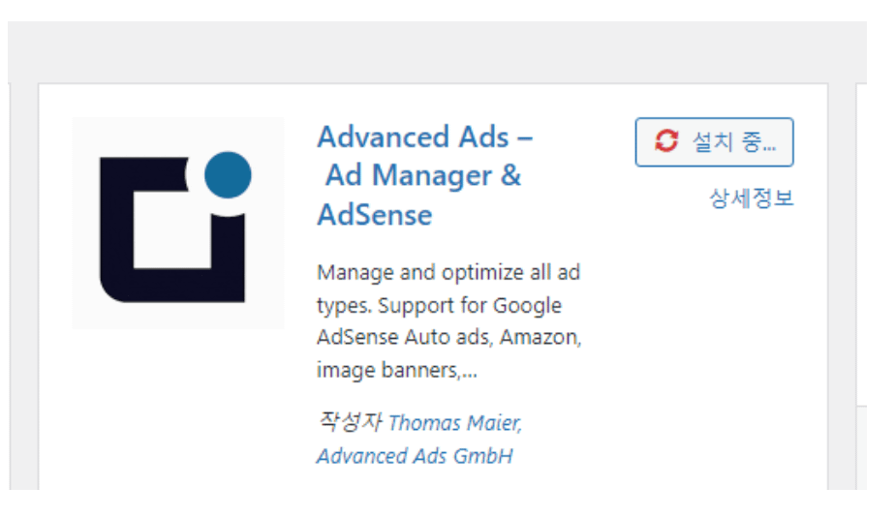Open the Thomas Maier author link

coord(455,423)
